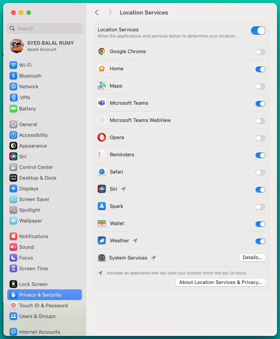Viewport: 280px width, 339px height.
Task: Turn off location for Microsoft Teams
Action: pyautogui.click(x=260, y=104)
